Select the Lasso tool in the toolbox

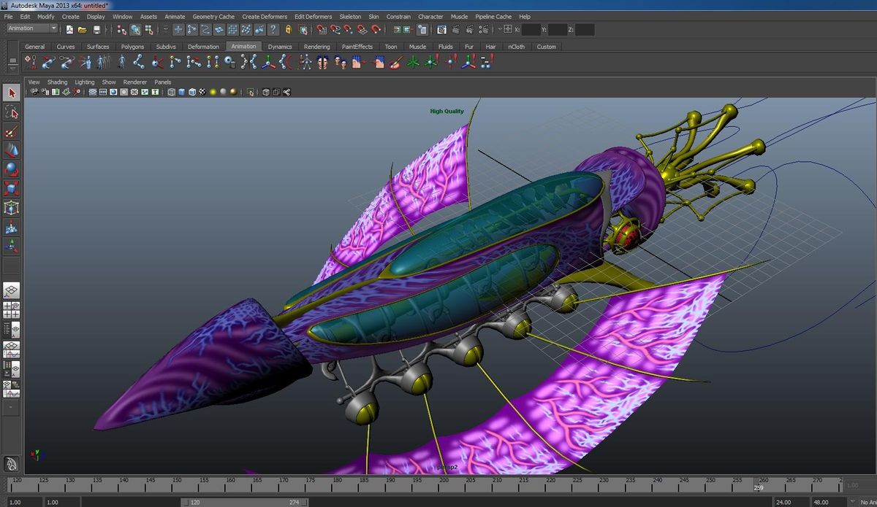[x=10, y=112]
